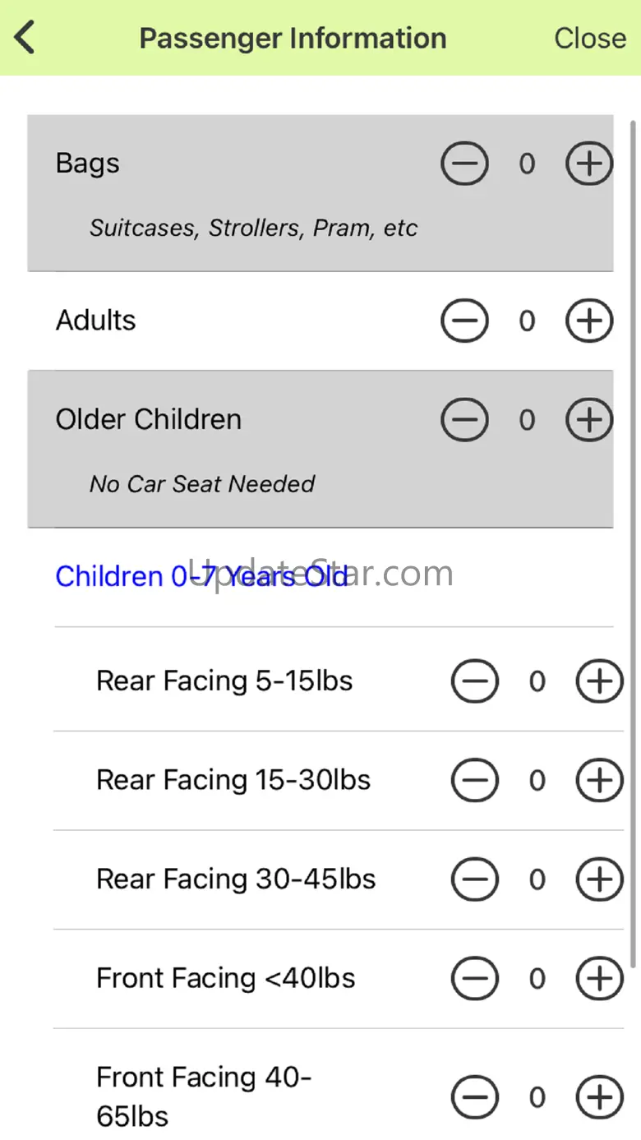This screenshot has height=1140, width=641.
Task: Remove a Front Facing <40lbs seat
Action: pyautogui.click(x=475, y=978)
